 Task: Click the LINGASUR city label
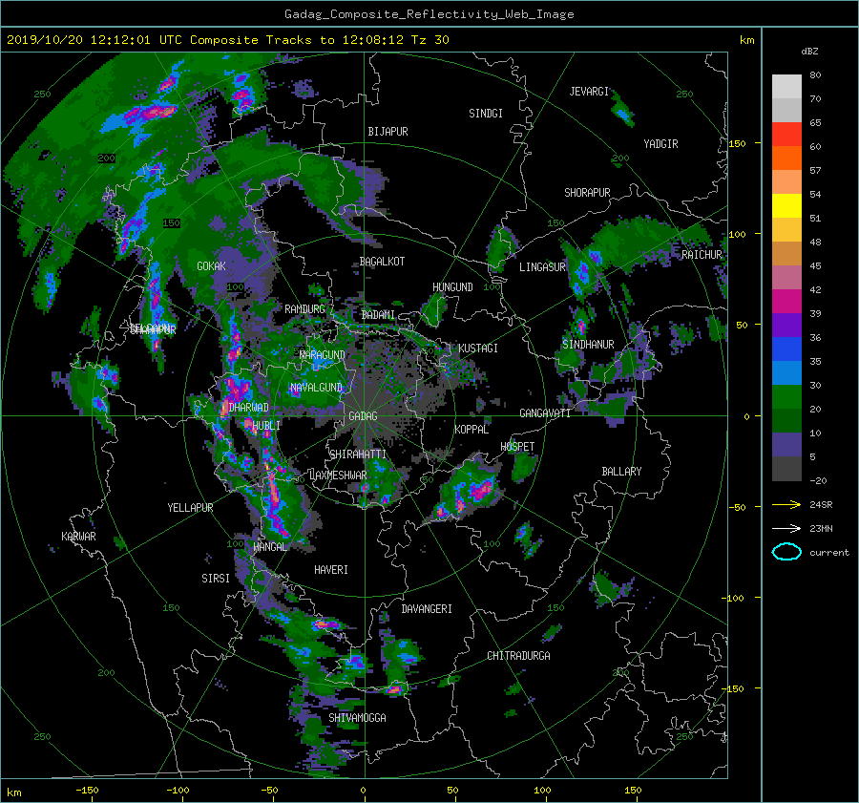(x=542, y=267)
